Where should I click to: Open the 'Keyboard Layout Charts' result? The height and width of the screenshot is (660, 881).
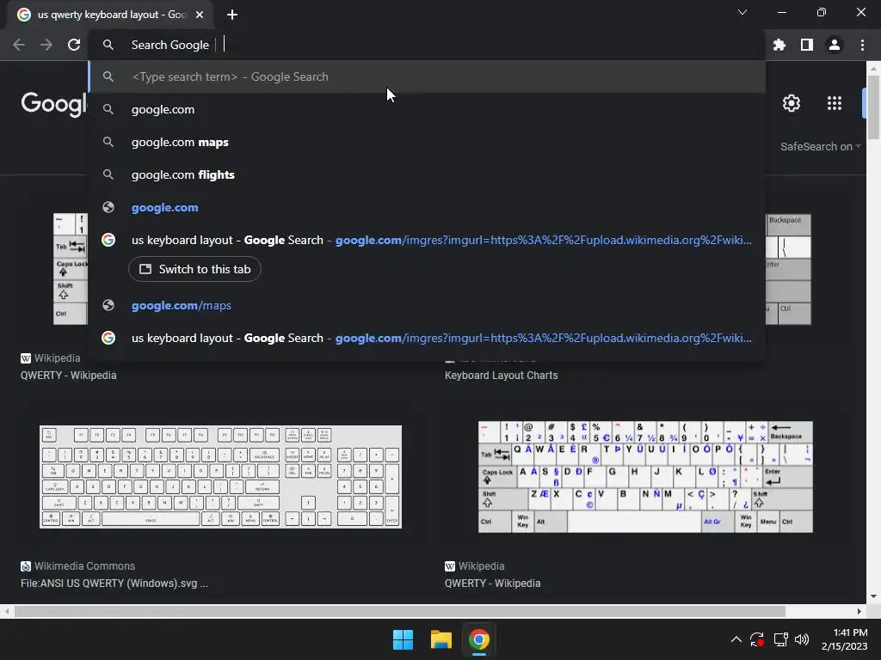point(502,376)
